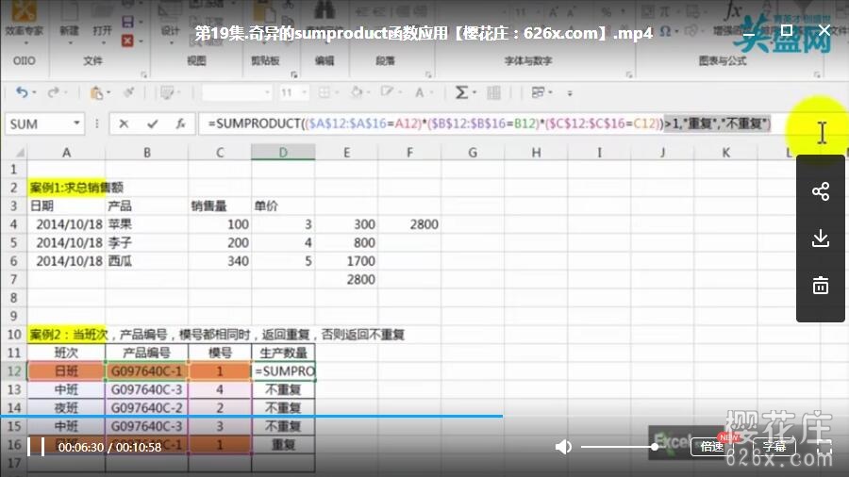Click the video title 第19集 sumproduct text

pos(424,34)
